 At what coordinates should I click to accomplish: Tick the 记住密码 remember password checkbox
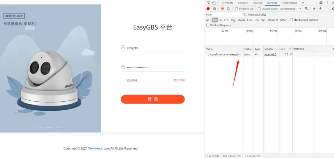pyautogui.click(x=122, y=80)
